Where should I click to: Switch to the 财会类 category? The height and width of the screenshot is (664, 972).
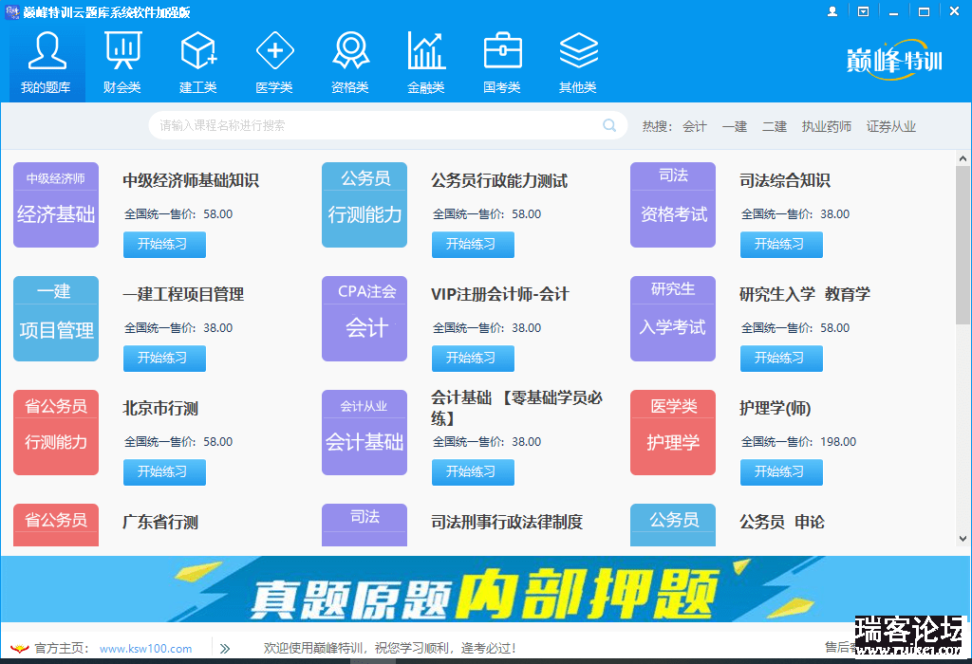(x=122, y=63)
